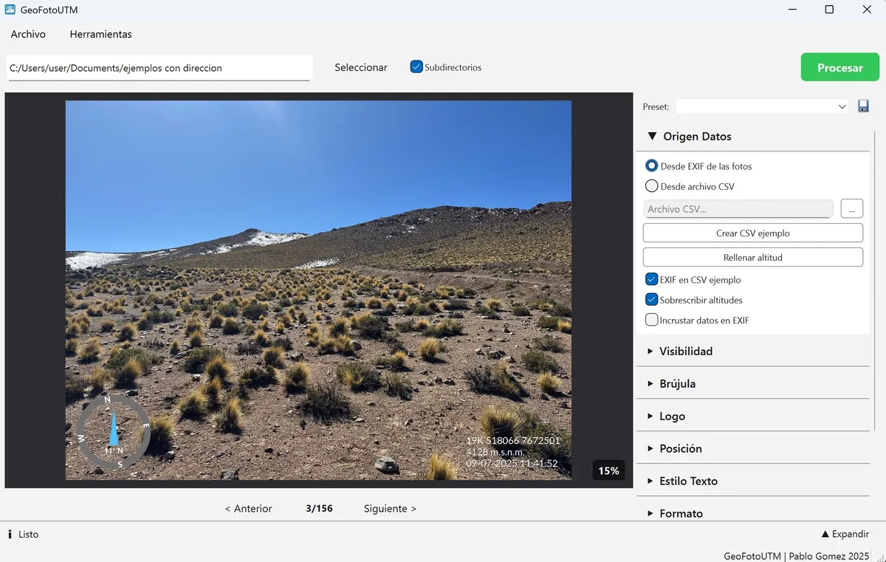Expand the Visibilidad section

[753, 351]
